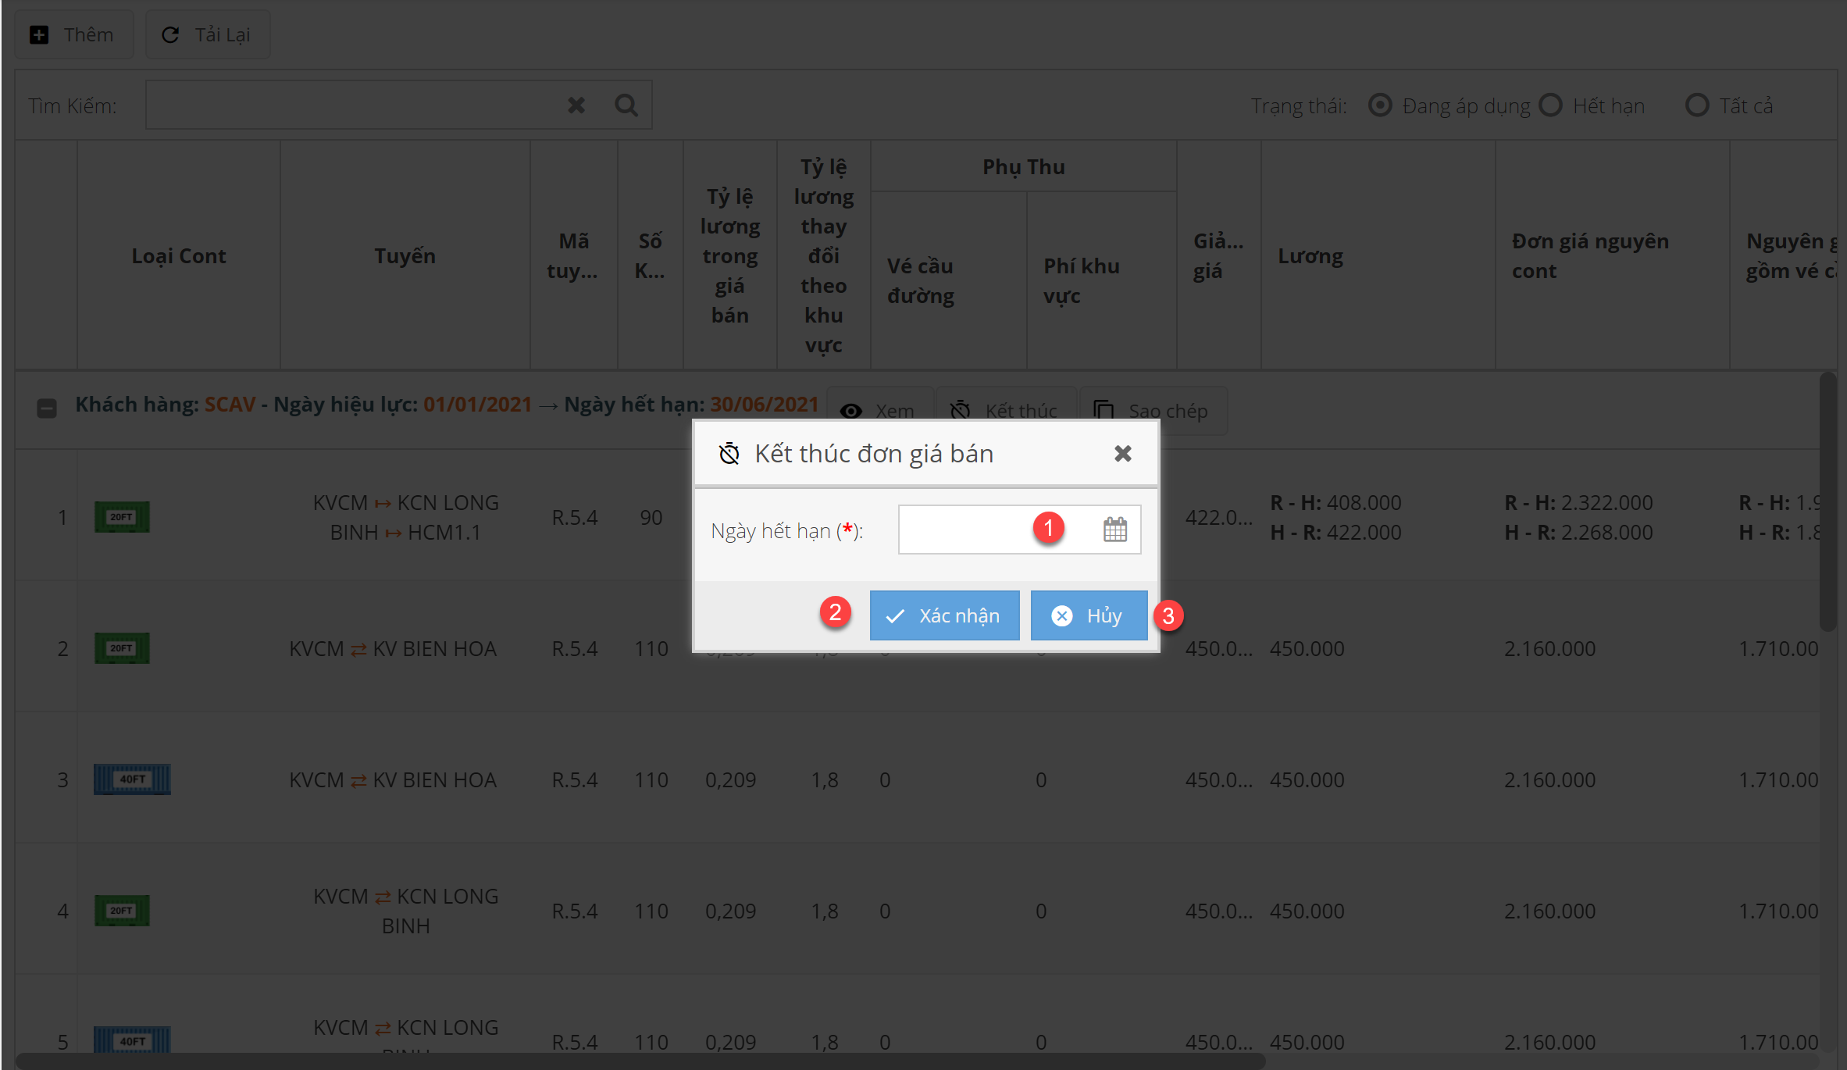Viewport: 1847px width, 1070px height.
Task: Click the vertical table scrollbar
Action: pyautogui.click(x=1827, y=500)
